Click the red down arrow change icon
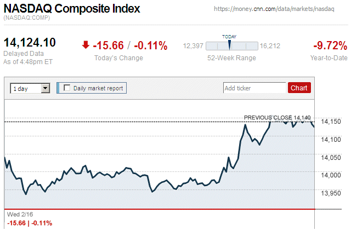 [x=85, y=45]
